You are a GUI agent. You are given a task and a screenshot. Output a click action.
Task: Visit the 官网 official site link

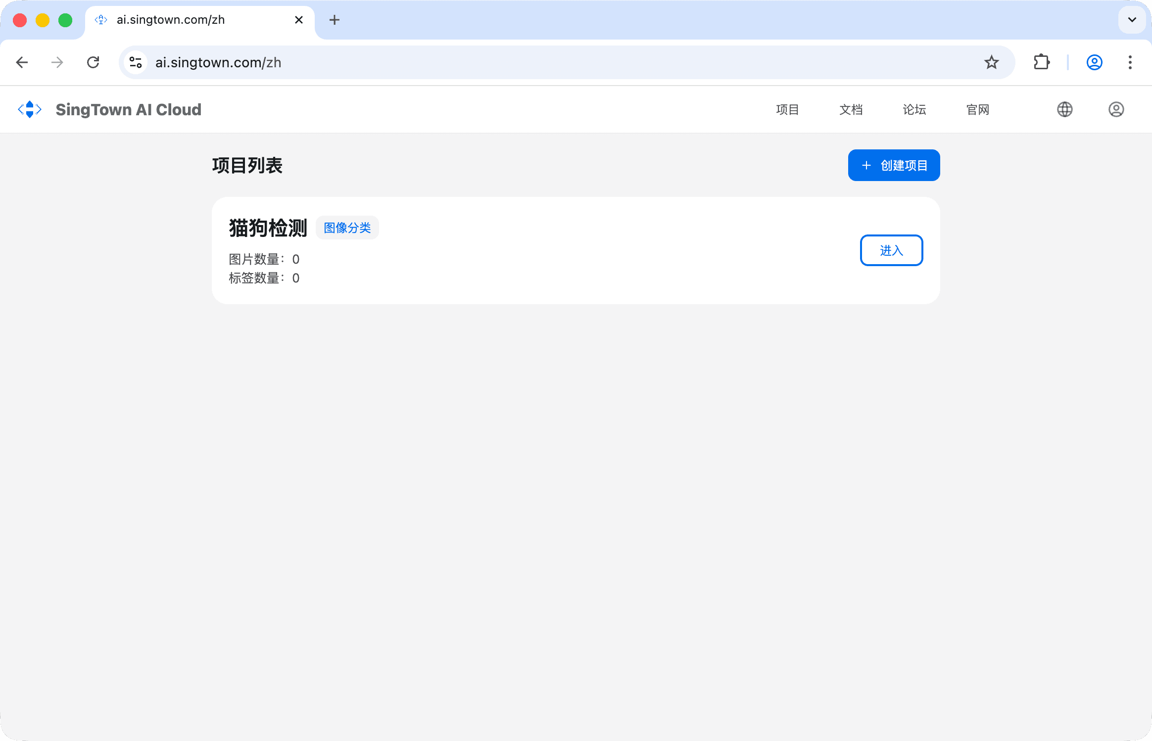click(x=977, y=109)
